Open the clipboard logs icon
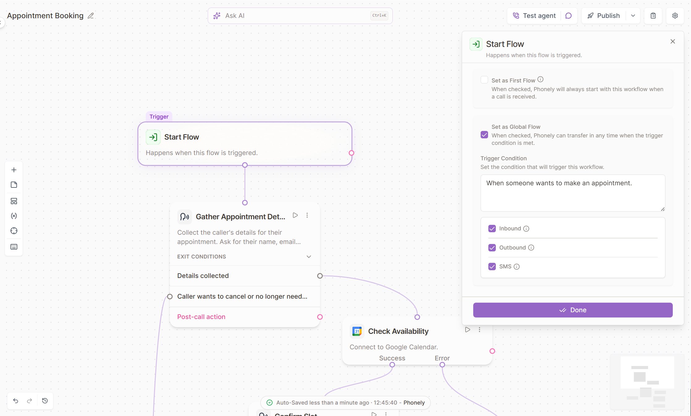Screen dimensions: 691x416 [x=653, y=16]
